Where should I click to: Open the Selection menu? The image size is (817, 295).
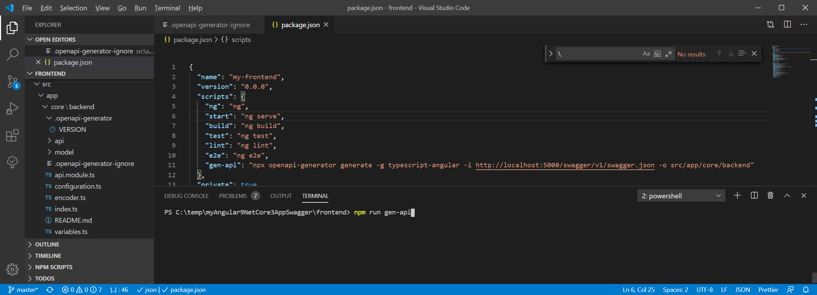pos(73,8)
